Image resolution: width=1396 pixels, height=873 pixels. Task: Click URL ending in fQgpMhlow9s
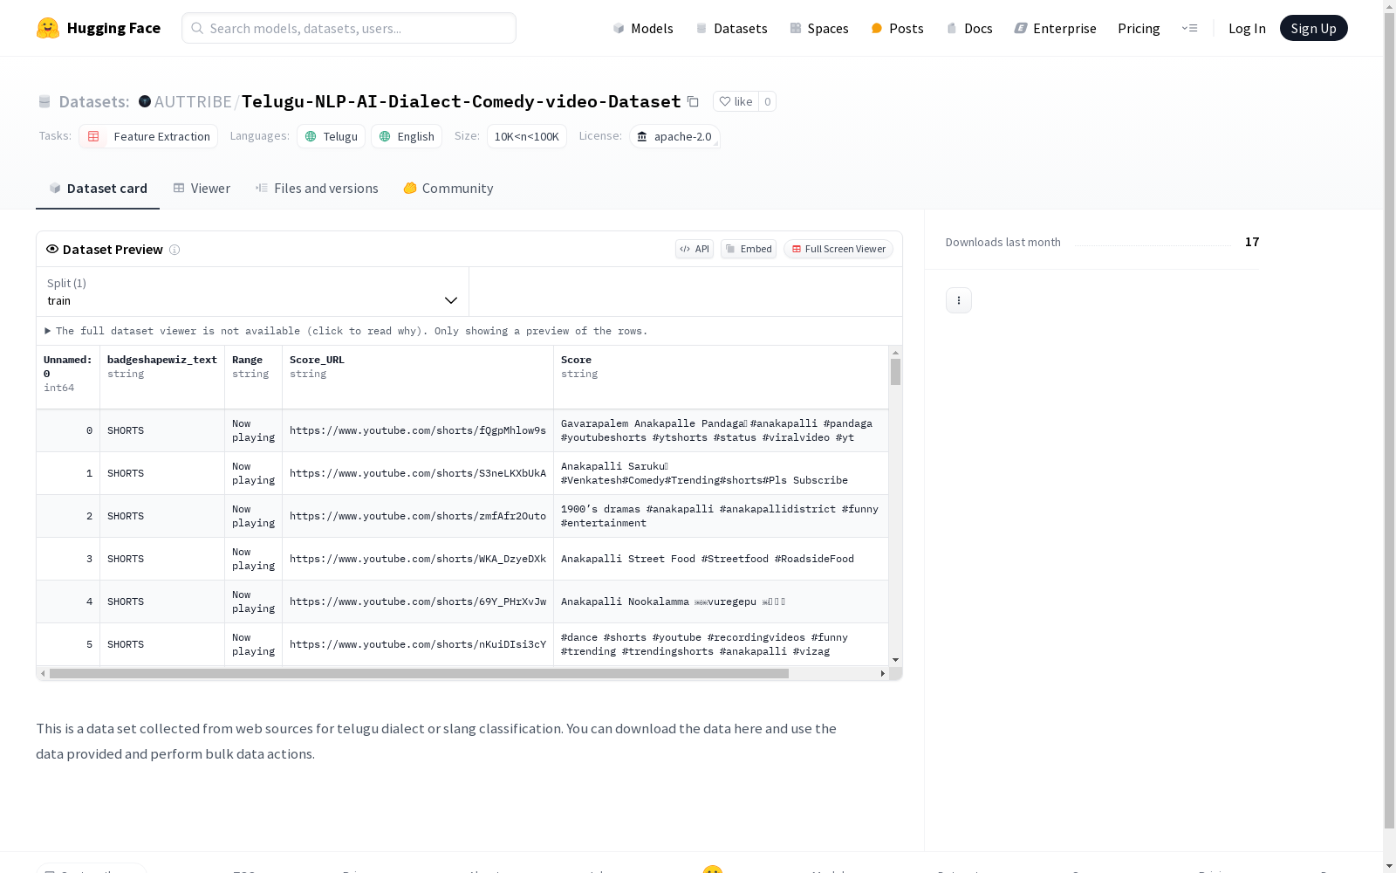[x=418, y=430]
